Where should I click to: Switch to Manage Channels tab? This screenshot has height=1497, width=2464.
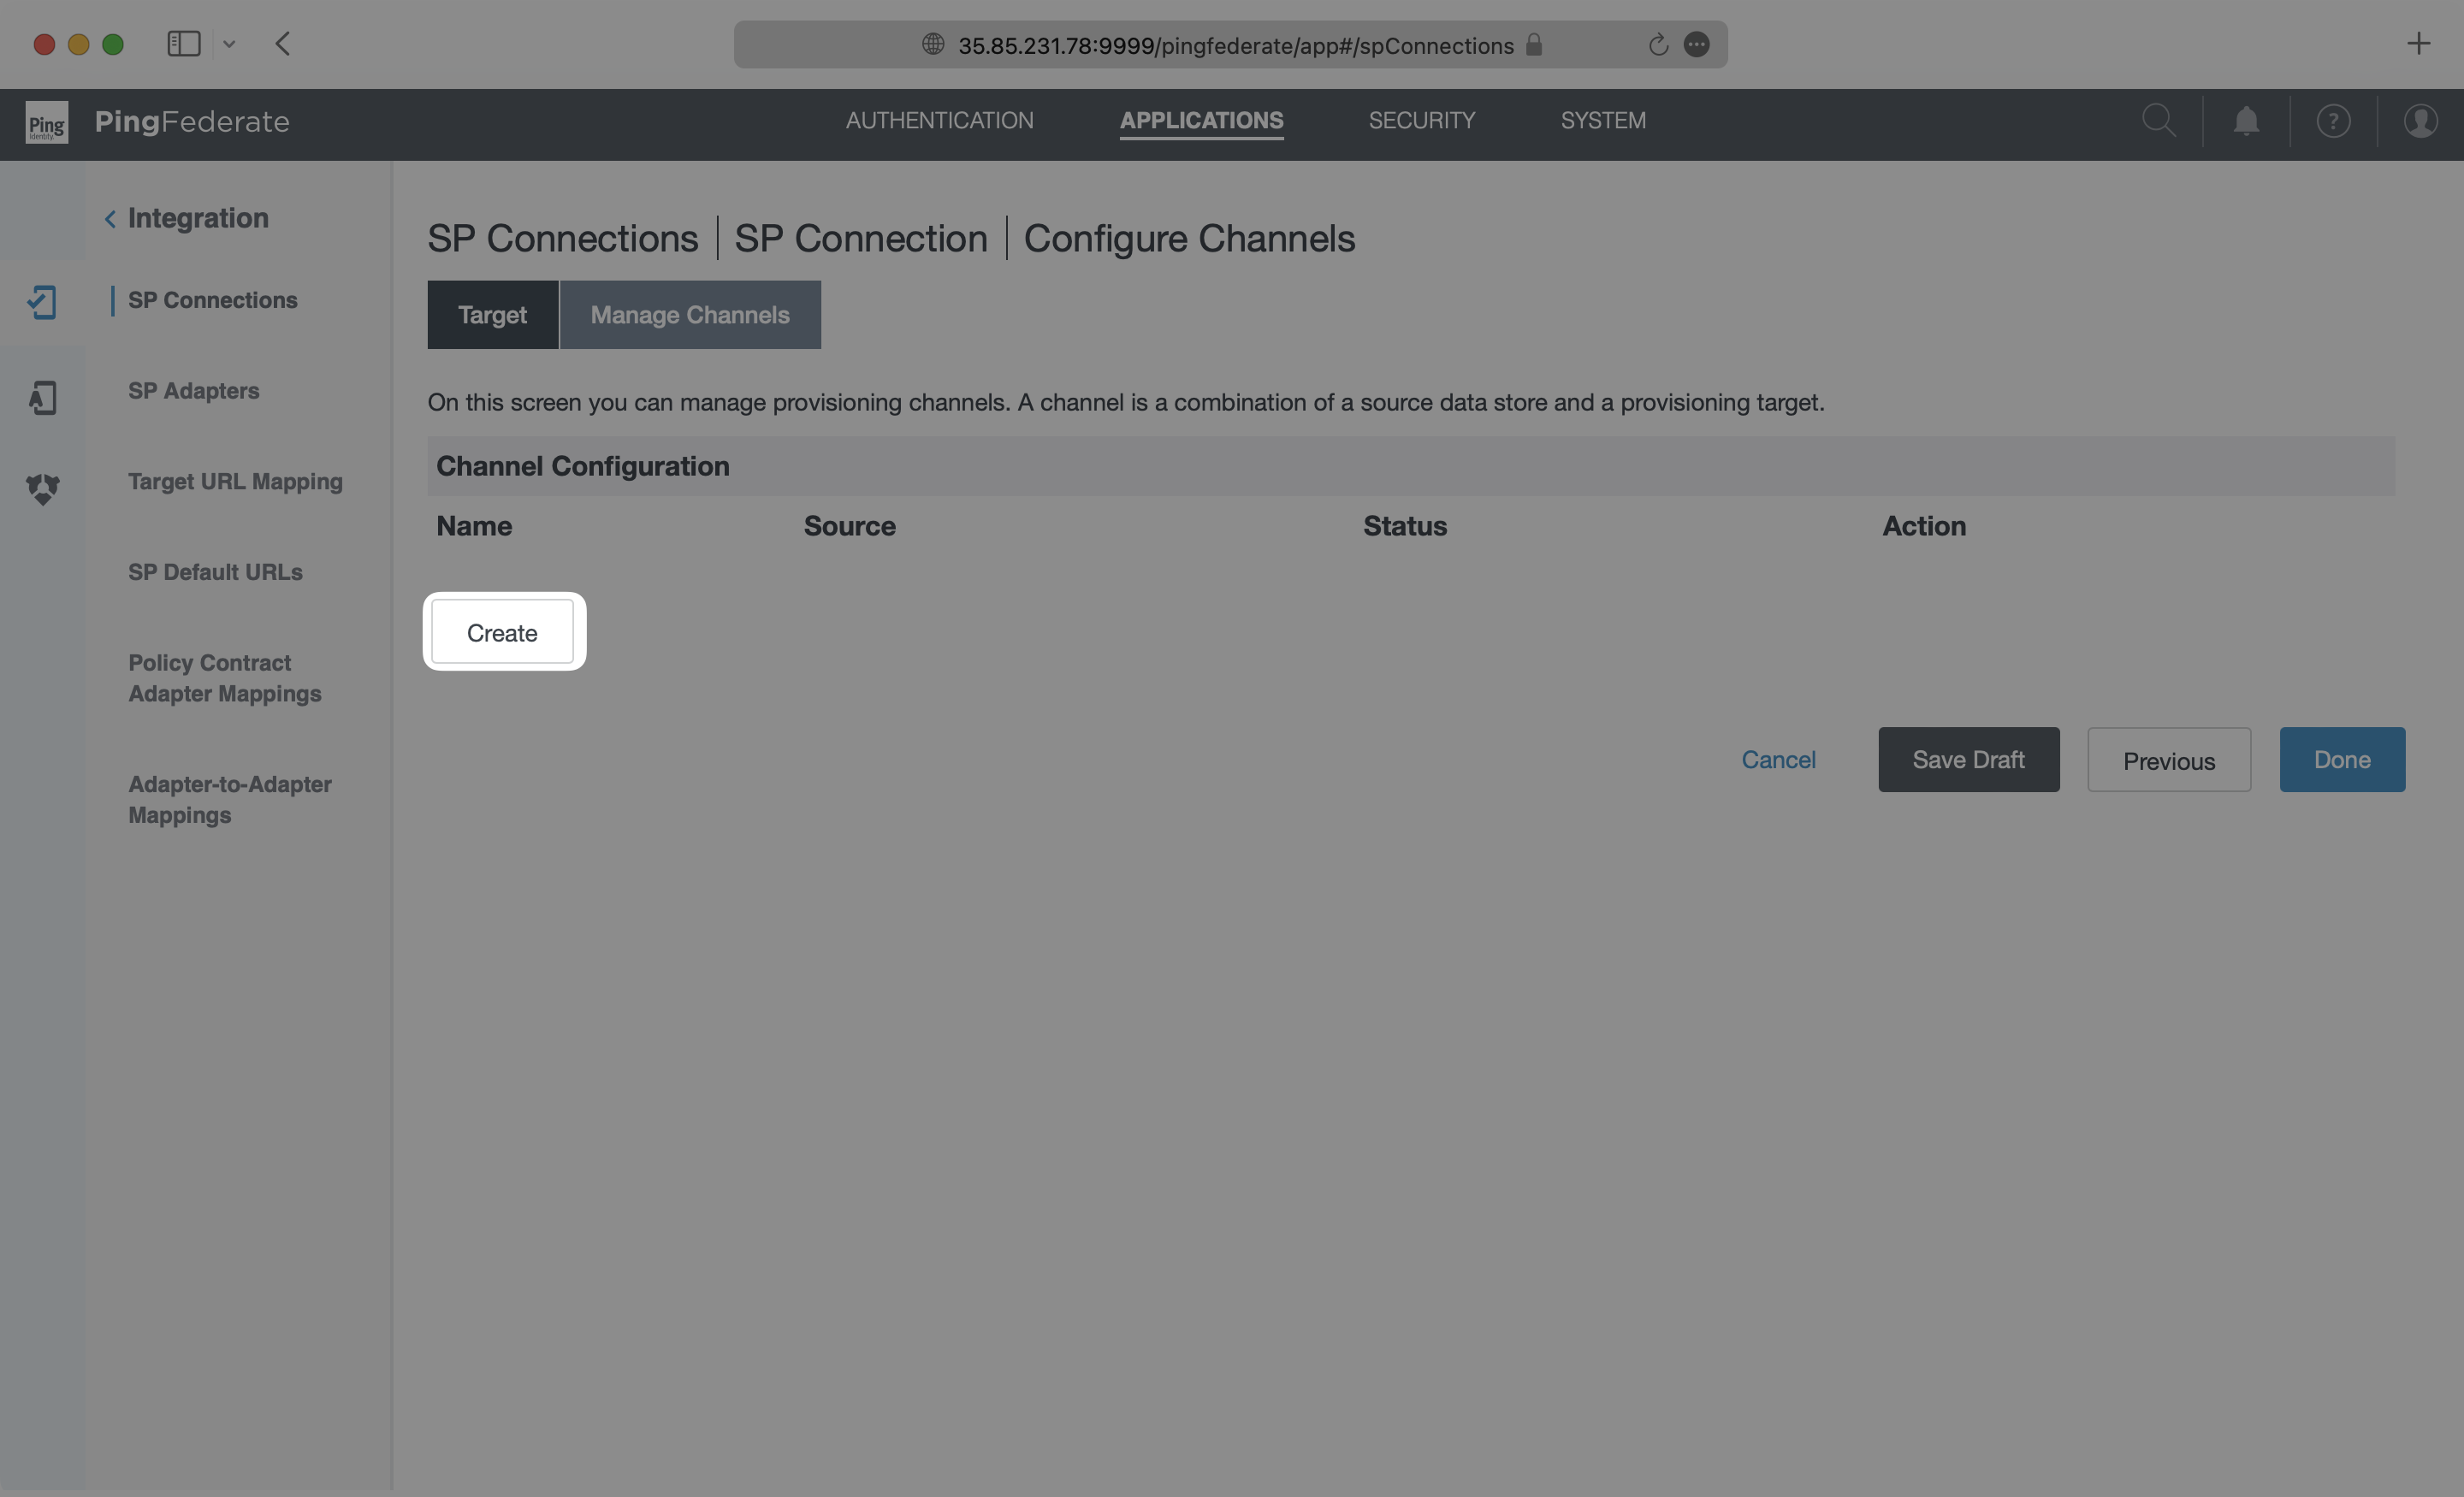coord(690,313)
